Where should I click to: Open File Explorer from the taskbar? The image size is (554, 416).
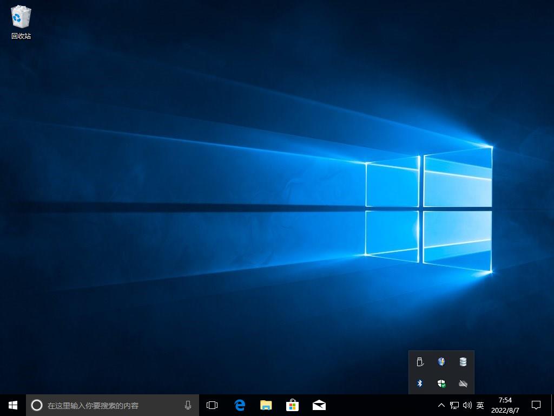pos(266,405)
